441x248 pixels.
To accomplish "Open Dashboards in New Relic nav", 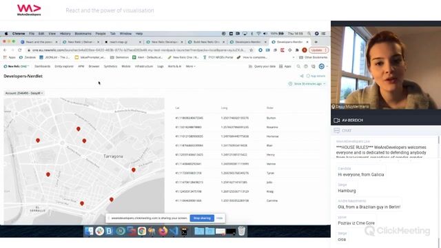I will [x=42, y=66].
